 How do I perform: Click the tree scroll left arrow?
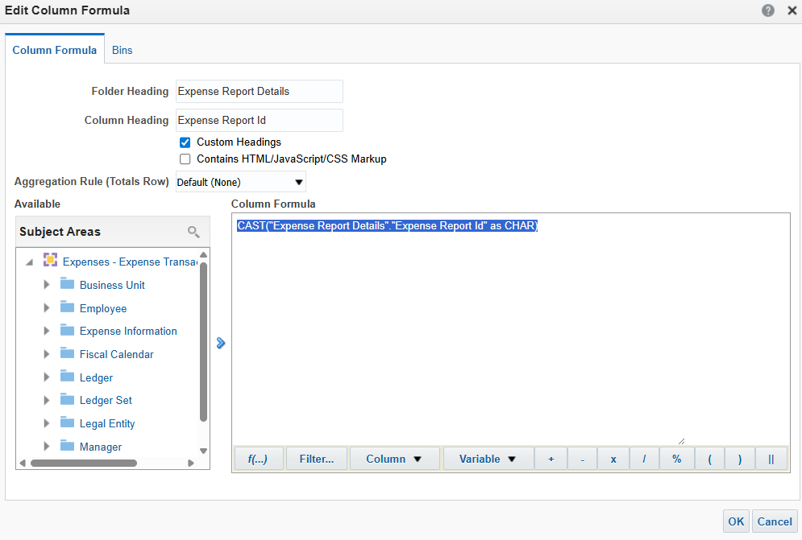pos(23,464)
